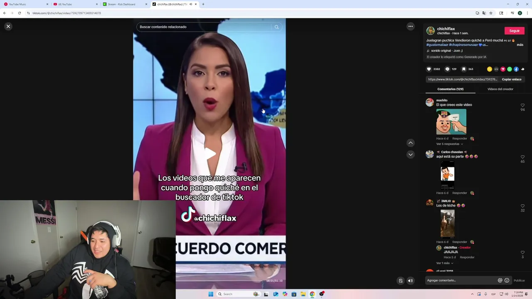532x299 pixels.
Task: Click the red send-to-friends icon
Action: pos(503,69)
